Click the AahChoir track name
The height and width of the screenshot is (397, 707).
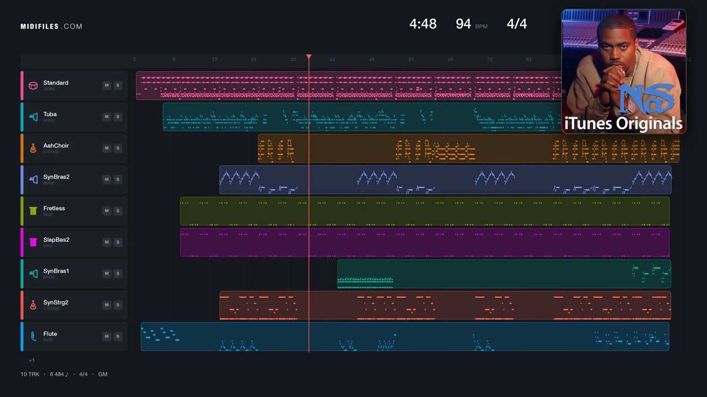point(56,146)
